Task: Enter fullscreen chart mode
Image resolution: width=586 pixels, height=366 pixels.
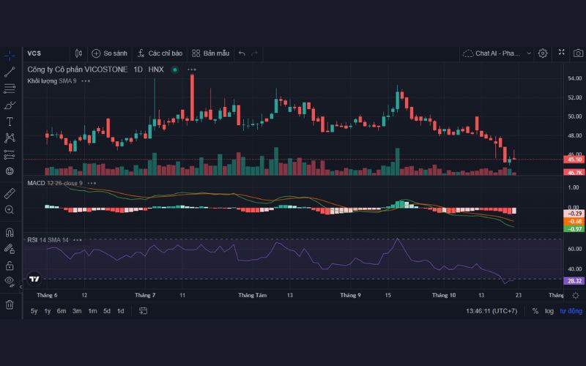Action: coord(560,53)
